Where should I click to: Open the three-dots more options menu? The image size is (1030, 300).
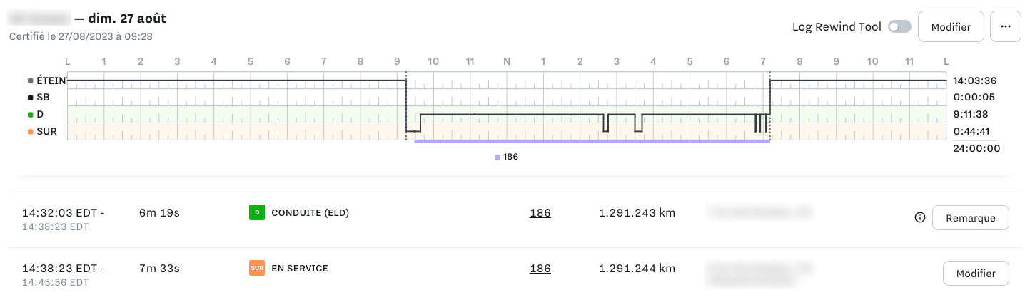[x=1006, y=27]
